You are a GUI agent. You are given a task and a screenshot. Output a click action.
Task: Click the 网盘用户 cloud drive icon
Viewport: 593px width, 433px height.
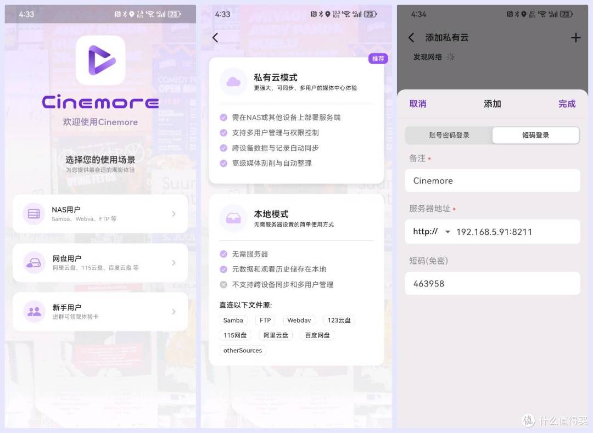pos(34,263)
